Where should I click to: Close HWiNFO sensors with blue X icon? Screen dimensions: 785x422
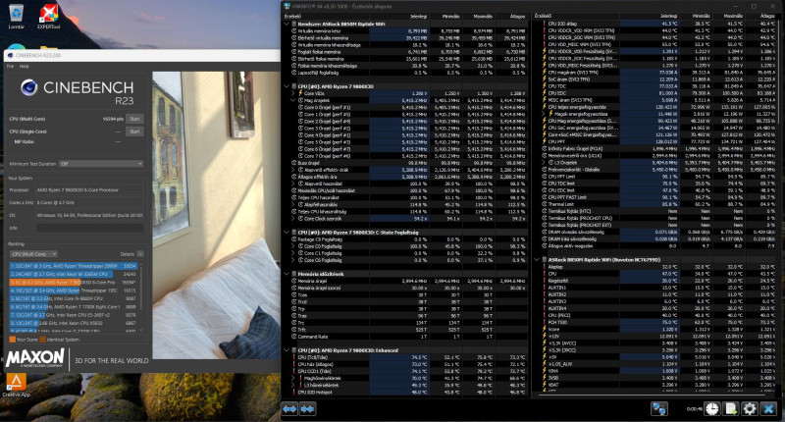pyautogui.click(x=768, y=409)
